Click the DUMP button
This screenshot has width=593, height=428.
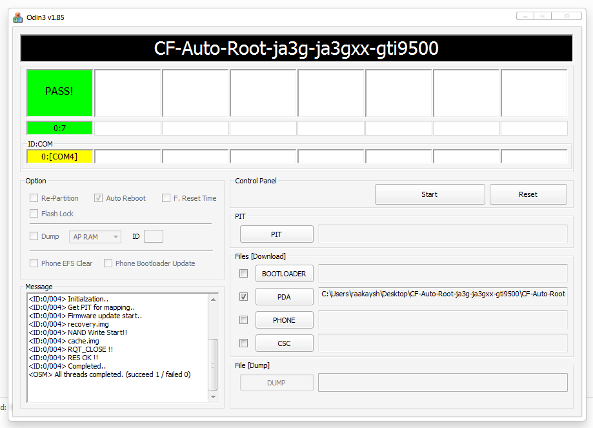coord(276,383)
